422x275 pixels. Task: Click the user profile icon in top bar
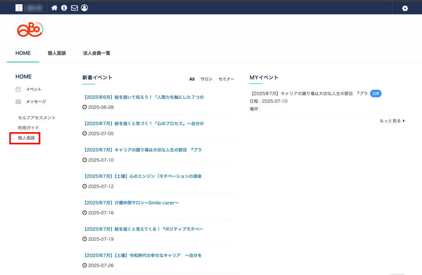pos(84,8)
